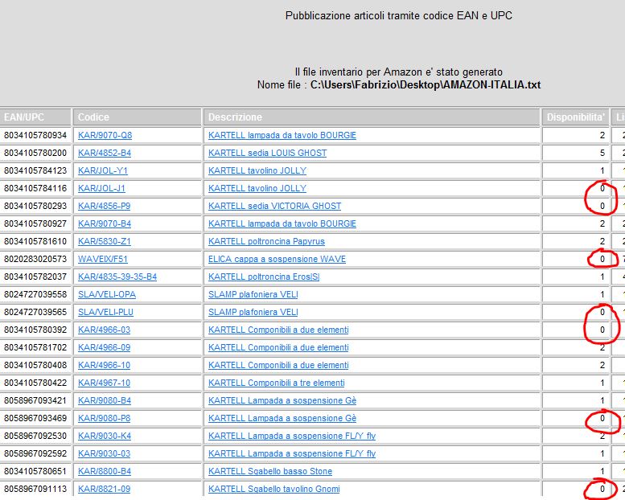Open KARTELL poltroncina Eros|S| description
The height and width of the screenshot is (500, 625).
[x=264, y=277]
